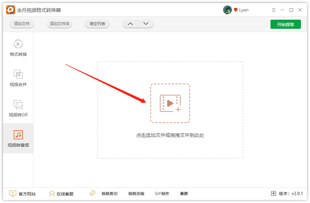Open the hamburger menu in title bar
This screenshot has width=310, height=203.
pos(274,10)
